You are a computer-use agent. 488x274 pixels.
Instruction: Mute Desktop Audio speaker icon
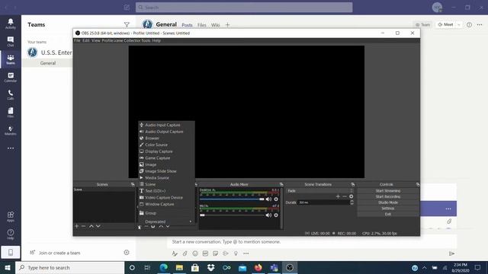click(268, 199)
